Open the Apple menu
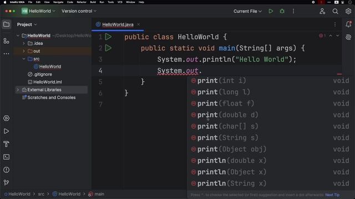Image resolution: width=355 pixels, height=199 pixels. 5,2
